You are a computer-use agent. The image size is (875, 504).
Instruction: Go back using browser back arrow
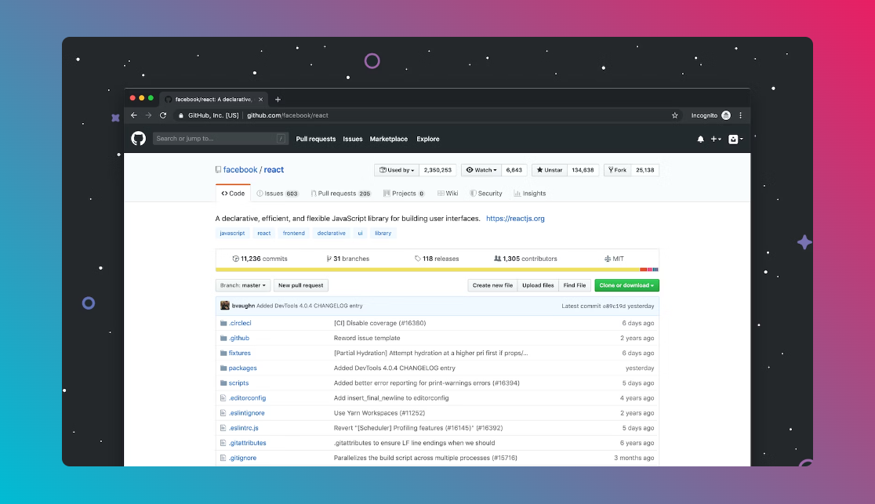point(134,115)
